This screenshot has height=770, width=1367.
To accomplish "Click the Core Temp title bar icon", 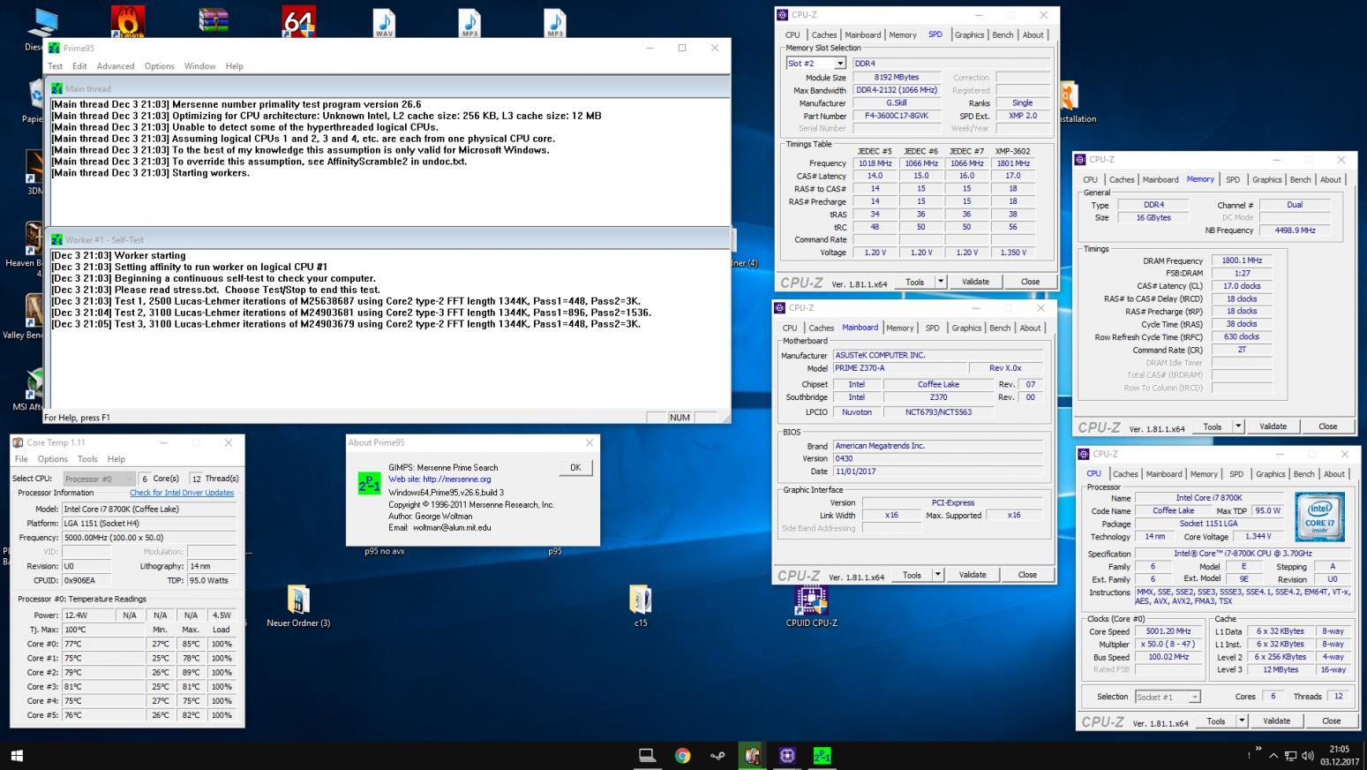I will click(18, 442).
